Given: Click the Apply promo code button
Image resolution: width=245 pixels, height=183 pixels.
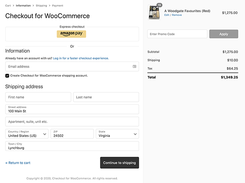Looking at the screenshot, I should pyautogui.click(x=224, y=34).
